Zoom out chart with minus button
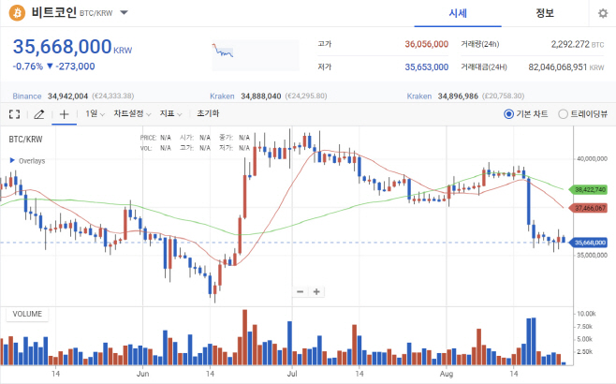Screen dimensions: 616x384 click(x=301, y=291)
